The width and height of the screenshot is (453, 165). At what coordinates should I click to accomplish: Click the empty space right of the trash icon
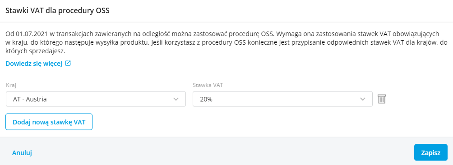[x=419, y=99]
